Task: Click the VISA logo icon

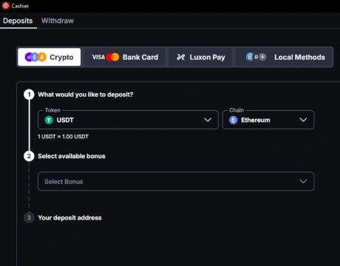Action: pos(98,57)
